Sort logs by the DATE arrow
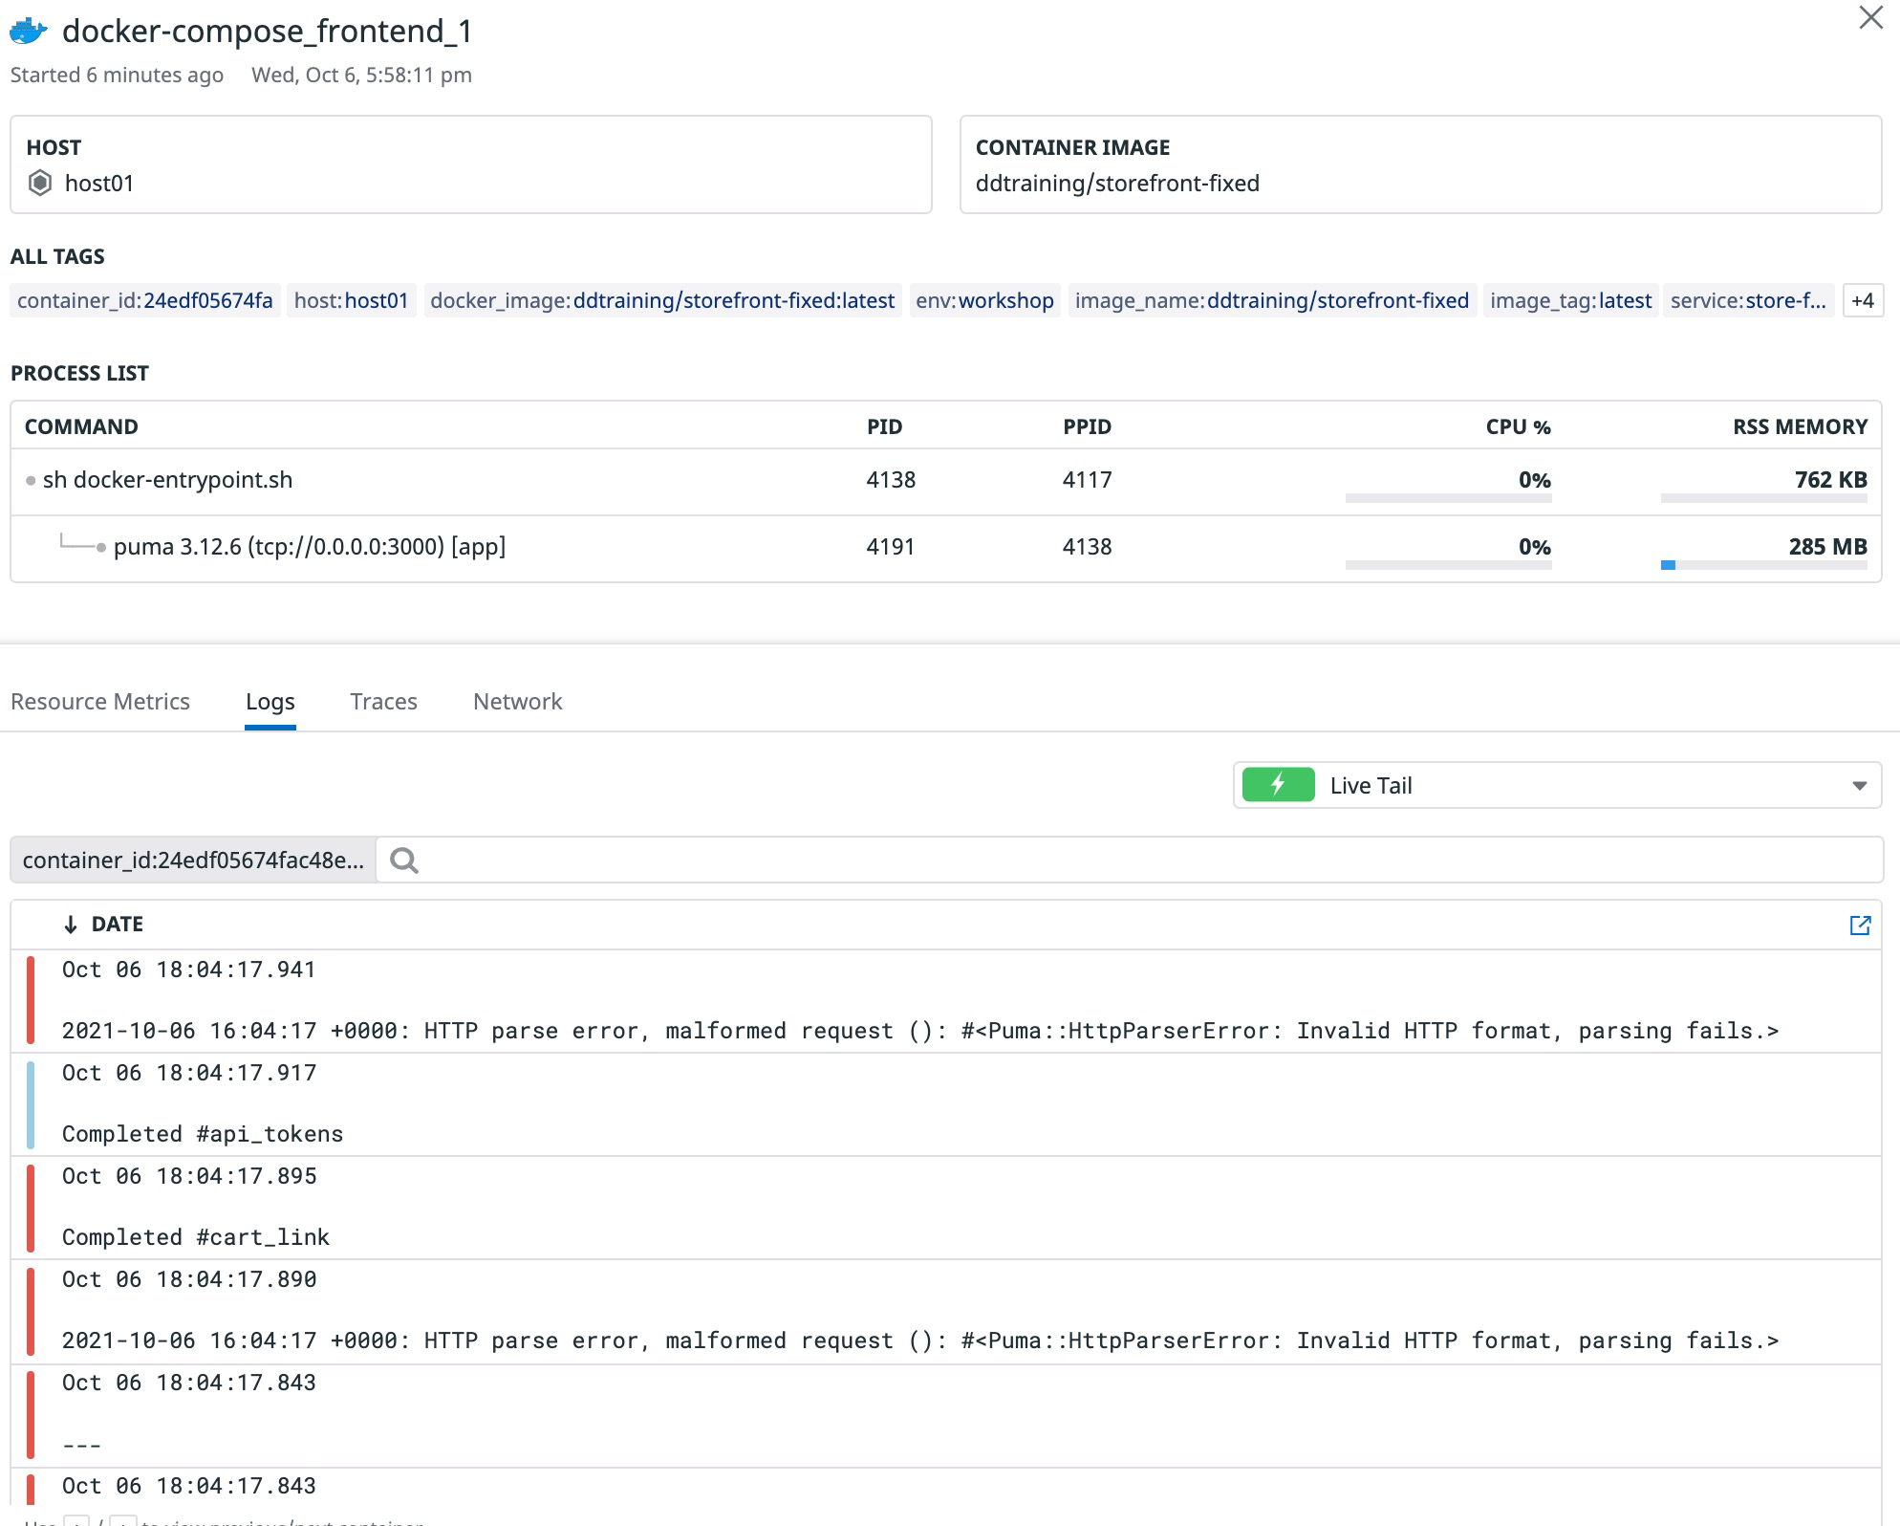 click(71, 925)
